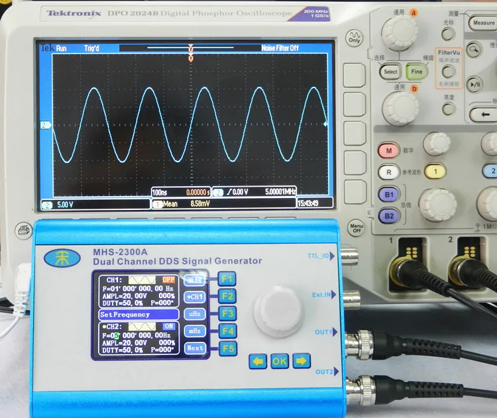Click CH1 frequency value F=01'000'000.00 Hz
This screenshot has height=418, width=497.
click(x=138, y=289)
